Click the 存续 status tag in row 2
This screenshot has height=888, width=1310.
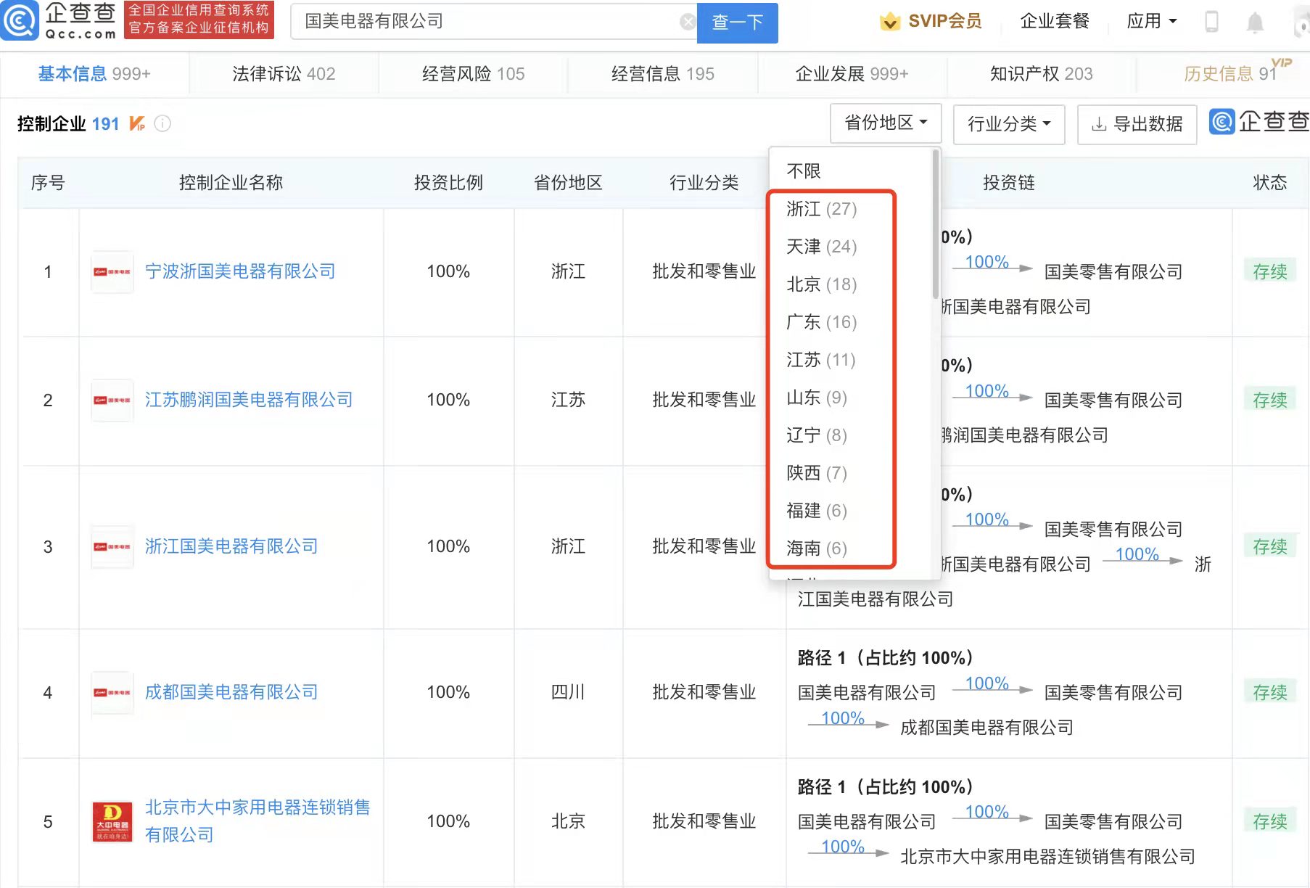[x=1270, y=400]
